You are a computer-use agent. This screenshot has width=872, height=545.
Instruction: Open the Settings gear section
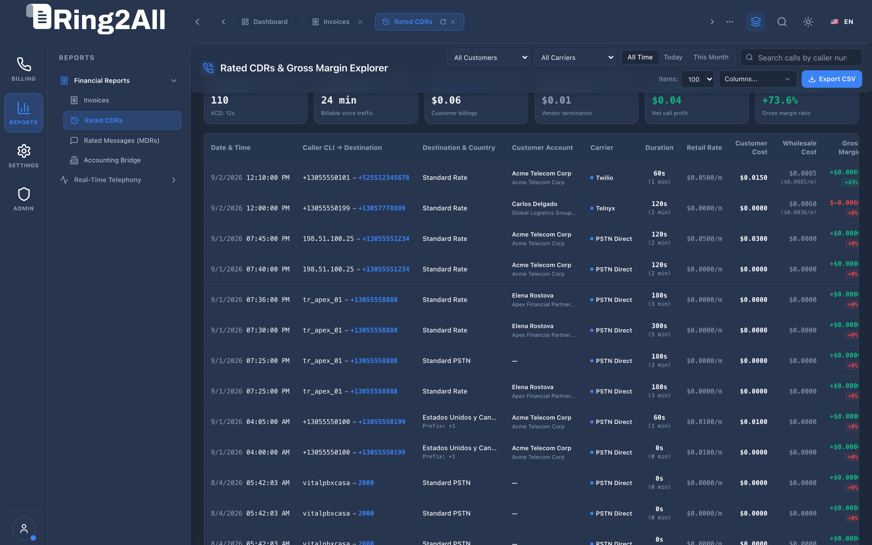point(23,156)
